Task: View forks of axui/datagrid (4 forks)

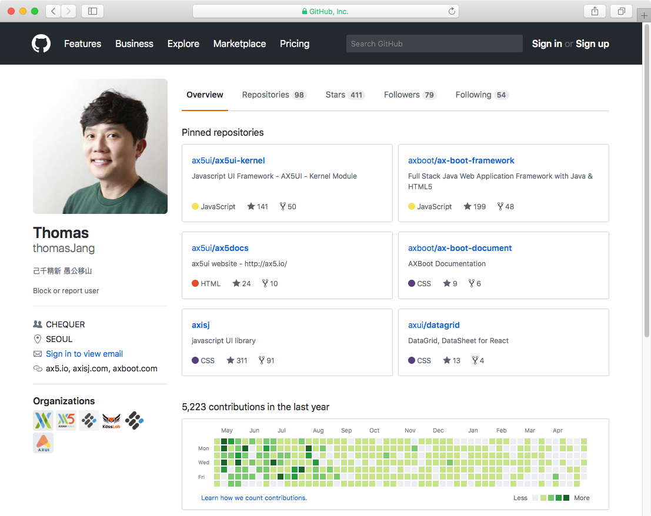Action: (x=478, y=360)
